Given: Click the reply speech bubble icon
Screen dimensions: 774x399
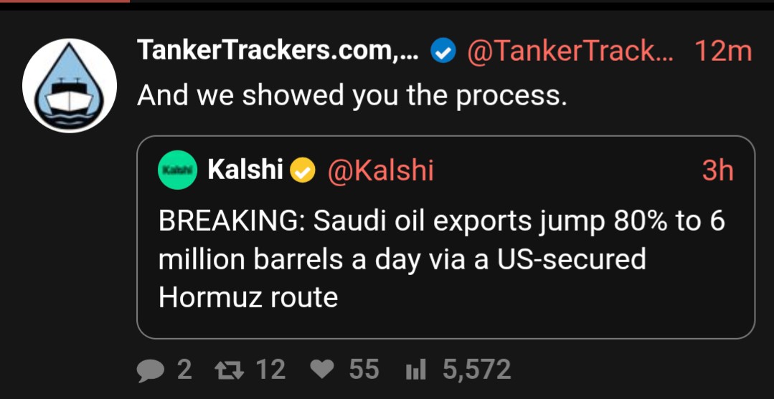Looking at the screenshot, I should [150, 370].
